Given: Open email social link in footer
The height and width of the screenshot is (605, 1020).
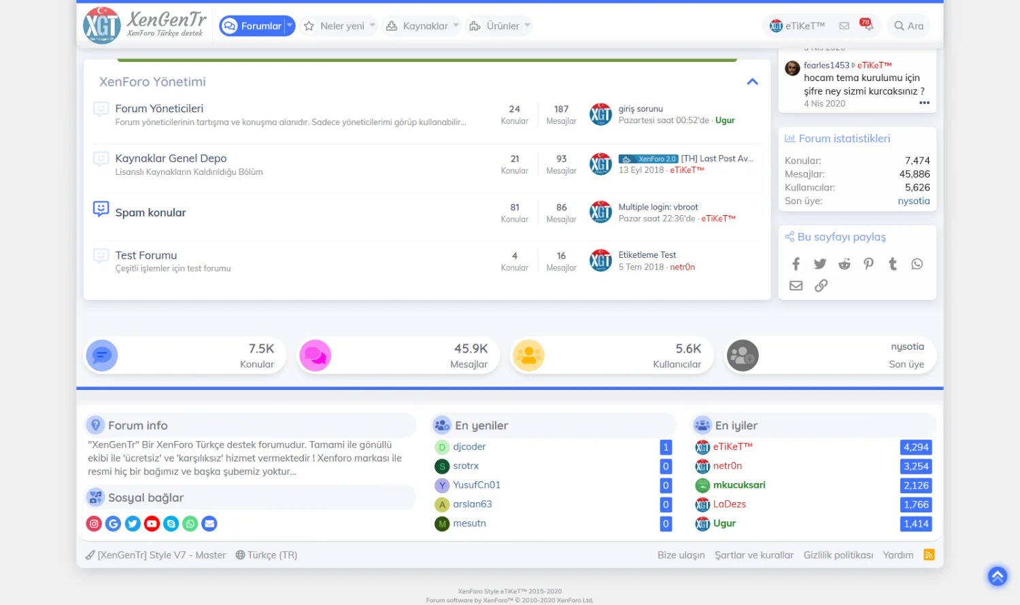Looking at the screenshot, I should point(209,523).
